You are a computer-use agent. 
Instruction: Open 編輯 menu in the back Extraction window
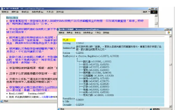[15, 12]
